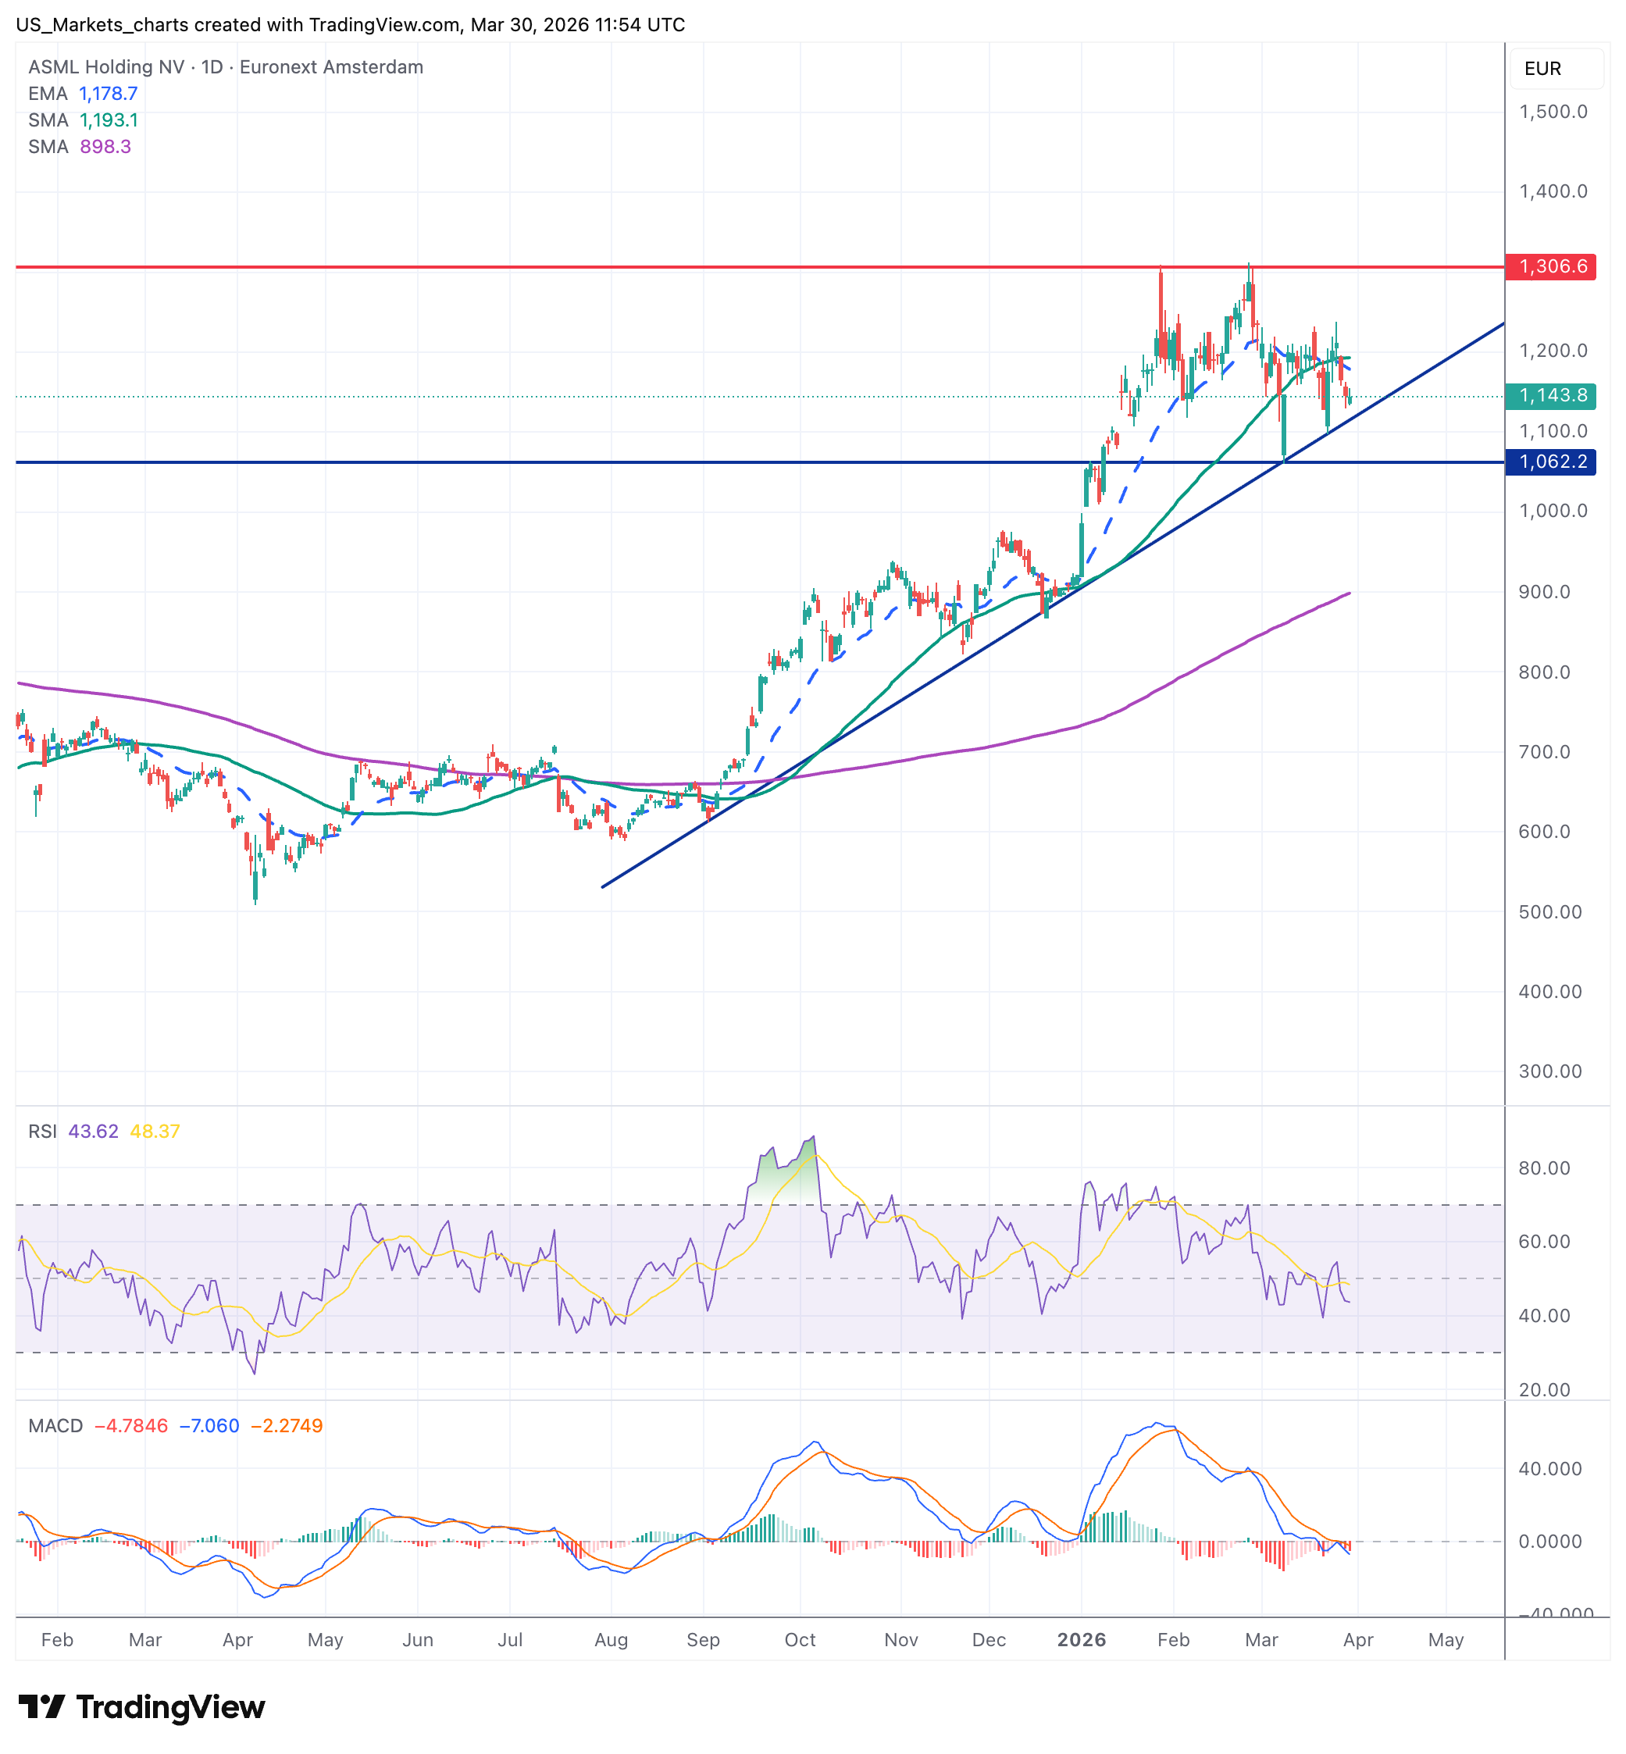The width and height of the screenshot is (1626, 1754).
Task: Click the green 1,143.8 current price label
Action: tap(1550, 396)
